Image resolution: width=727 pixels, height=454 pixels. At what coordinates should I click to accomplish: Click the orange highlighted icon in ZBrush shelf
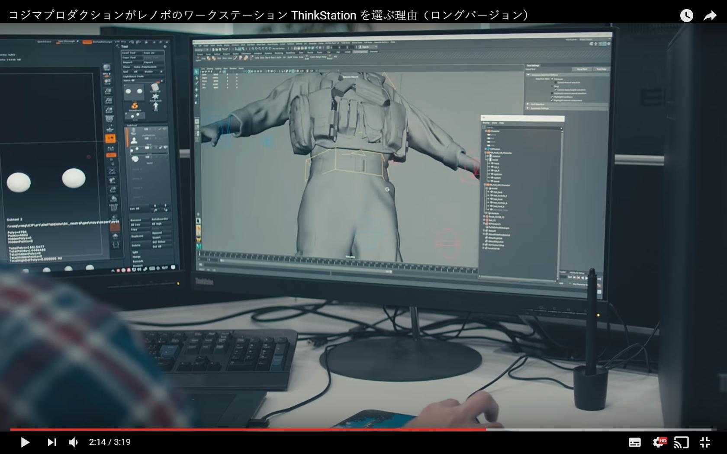(x=110, y=138)
